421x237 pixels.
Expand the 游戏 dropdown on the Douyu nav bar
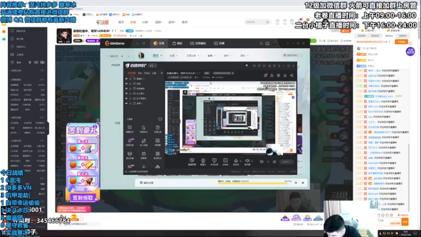172,22
